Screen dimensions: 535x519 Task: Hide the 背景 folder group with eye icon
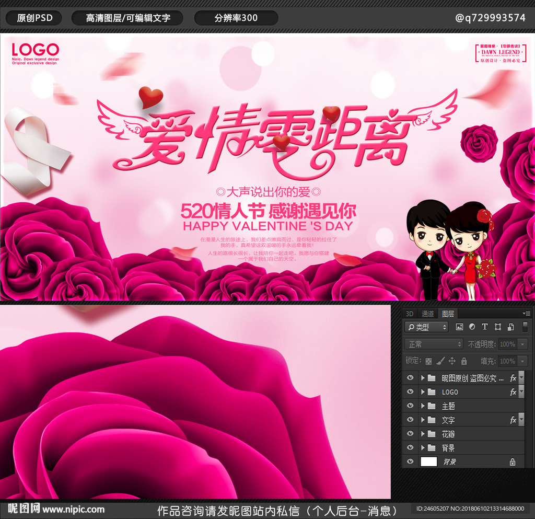point(410,447)
